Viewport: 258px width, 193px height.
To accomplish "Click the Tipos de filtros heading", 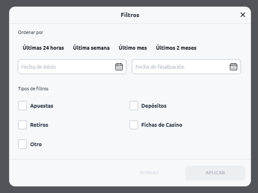I will (33, 88).
